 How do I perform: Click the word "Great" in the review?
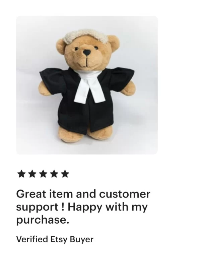tap(31, 194)
